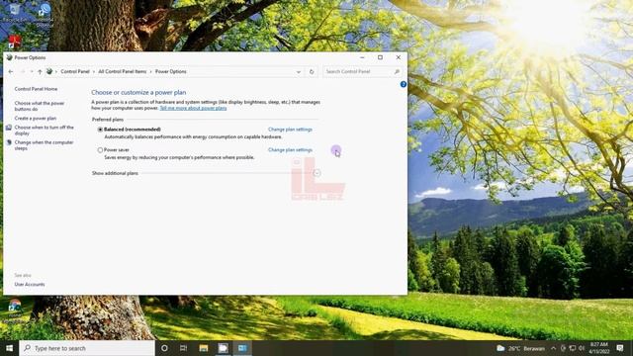This screenshot has width=633, height=356.
Task: Open the notification center icon
Action: tap(620, 348)
